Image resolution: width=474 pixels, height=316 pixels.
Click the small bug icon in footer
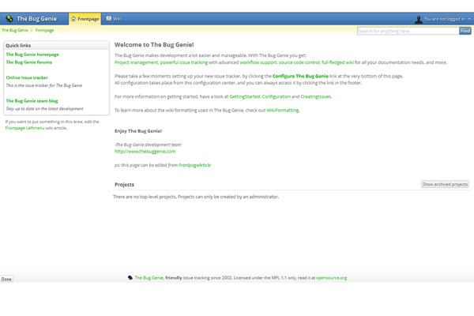pos(130,278)
